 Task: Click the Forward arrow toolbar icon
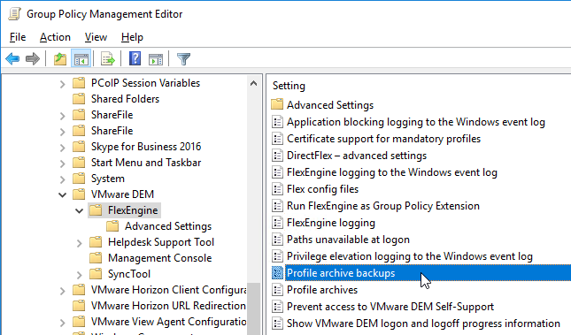point(33,58)
